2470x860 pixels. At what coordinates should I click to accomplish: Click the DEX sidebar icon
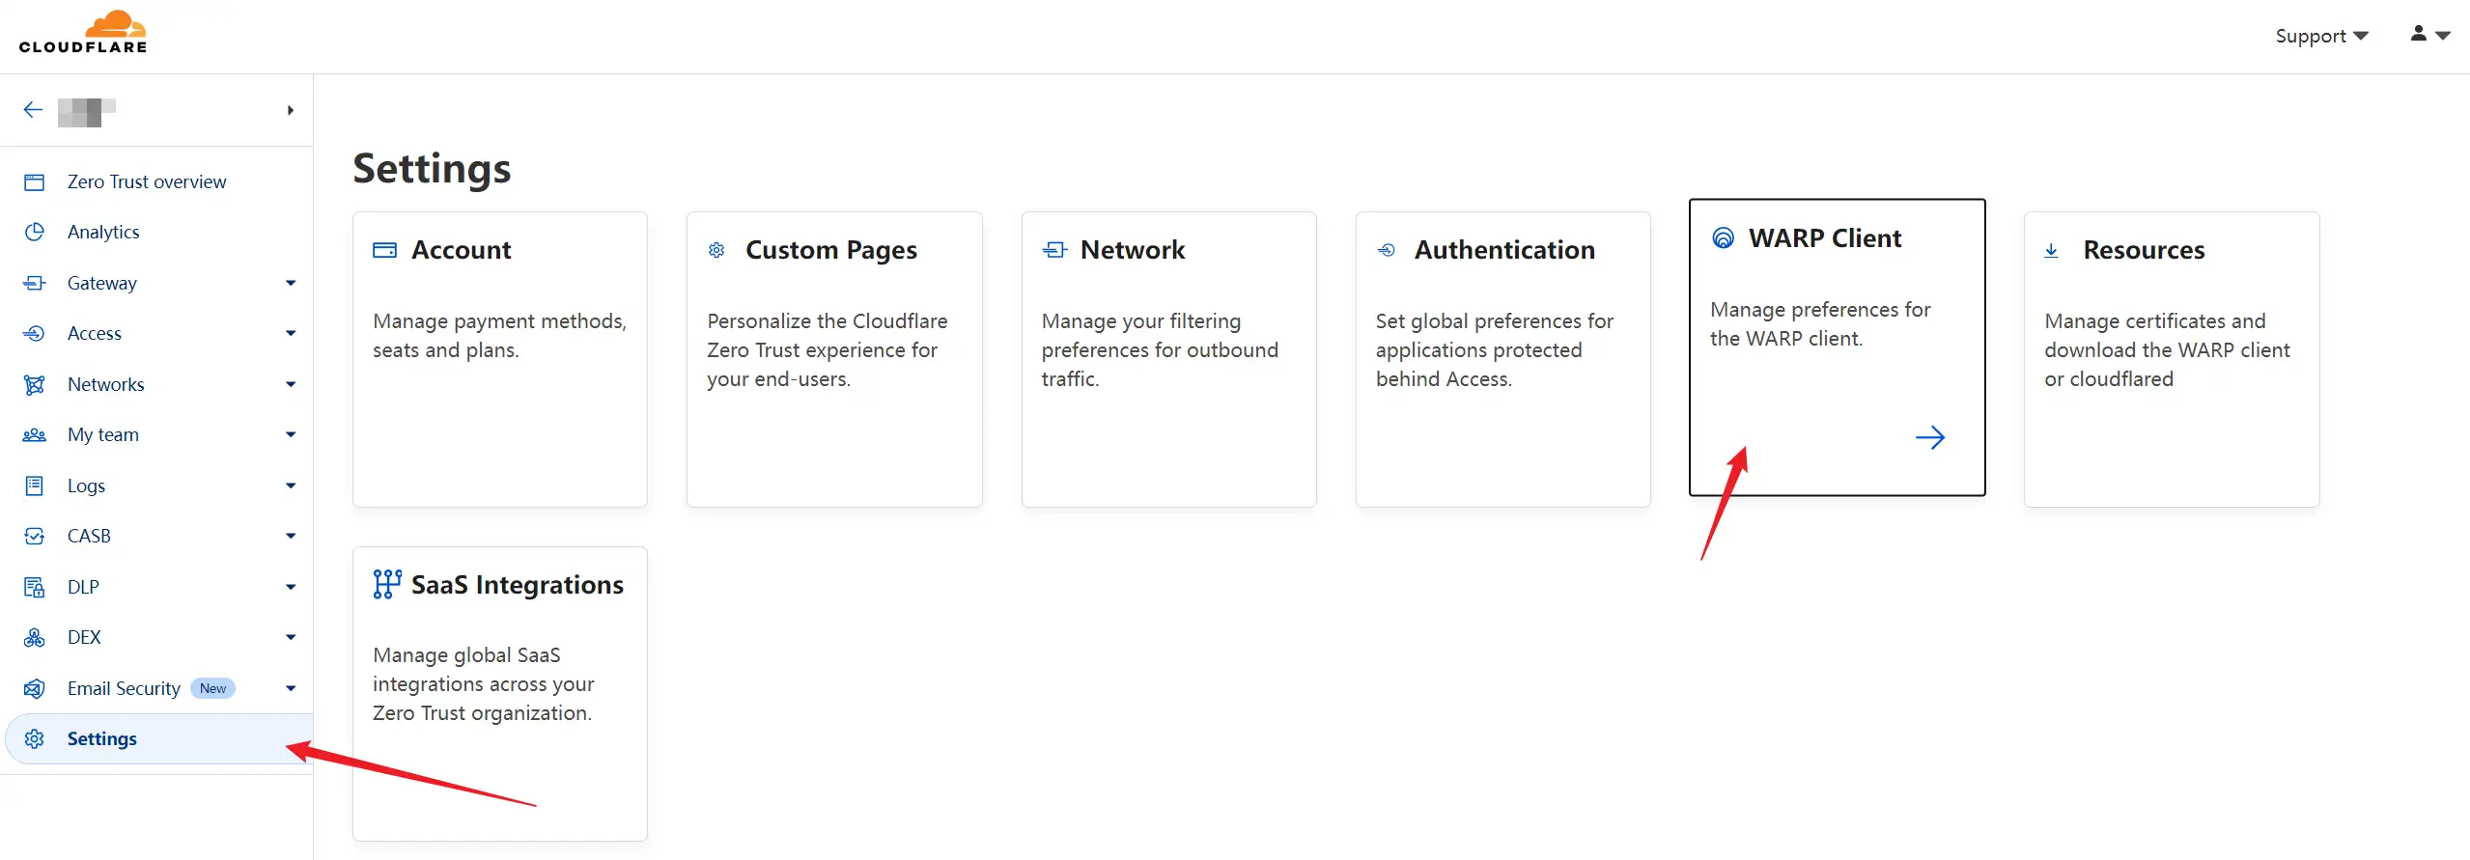pos(35,638)
